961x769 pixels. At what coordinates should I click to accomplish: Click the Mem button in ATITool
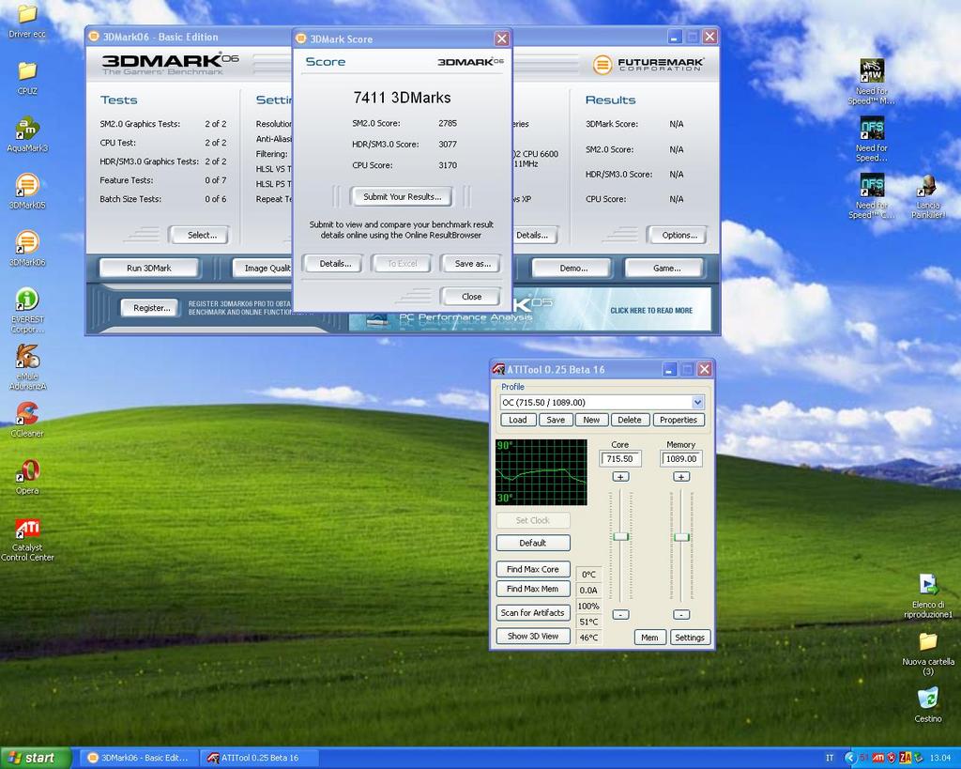click(x=649, y=638)
